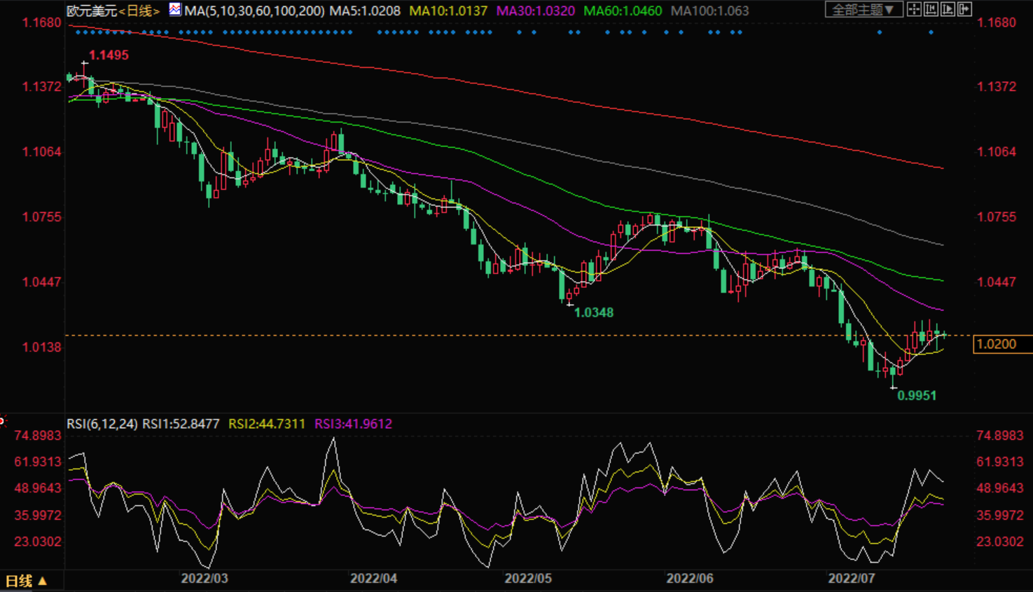Open the <日线> period selector beside 欧元美元
Image resolution: width=1033 pixels, height=592 pixels.
coord(139,11)
